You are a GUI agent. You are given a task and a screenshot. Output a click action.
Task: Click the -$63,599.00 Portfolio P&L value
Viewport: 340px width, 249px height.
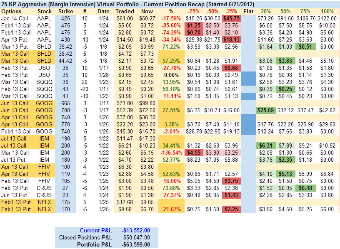tap(136, 244)
